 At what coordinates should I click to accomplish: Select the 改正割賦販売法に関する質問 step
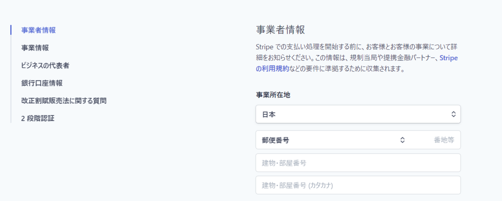point(64,101)
